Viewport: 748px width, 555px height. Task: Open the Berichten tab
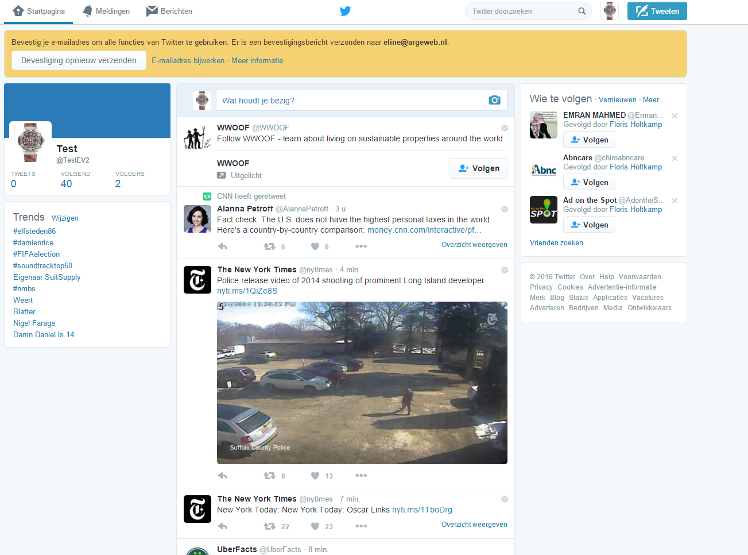tap(169, 11)
